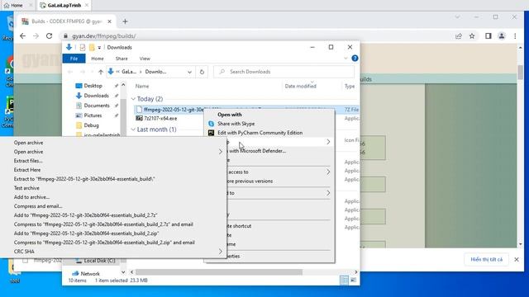Viewport: 529px width, 297px height.
Task: Open address bar history dropdown
Action: [x=189, y=72]
